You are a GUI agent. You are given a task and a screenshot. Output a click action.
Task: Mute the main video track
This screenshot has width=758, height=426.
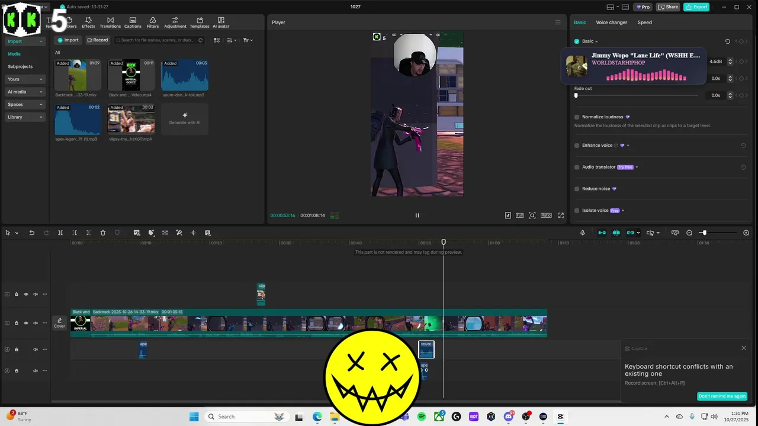(x=35, y=323)
